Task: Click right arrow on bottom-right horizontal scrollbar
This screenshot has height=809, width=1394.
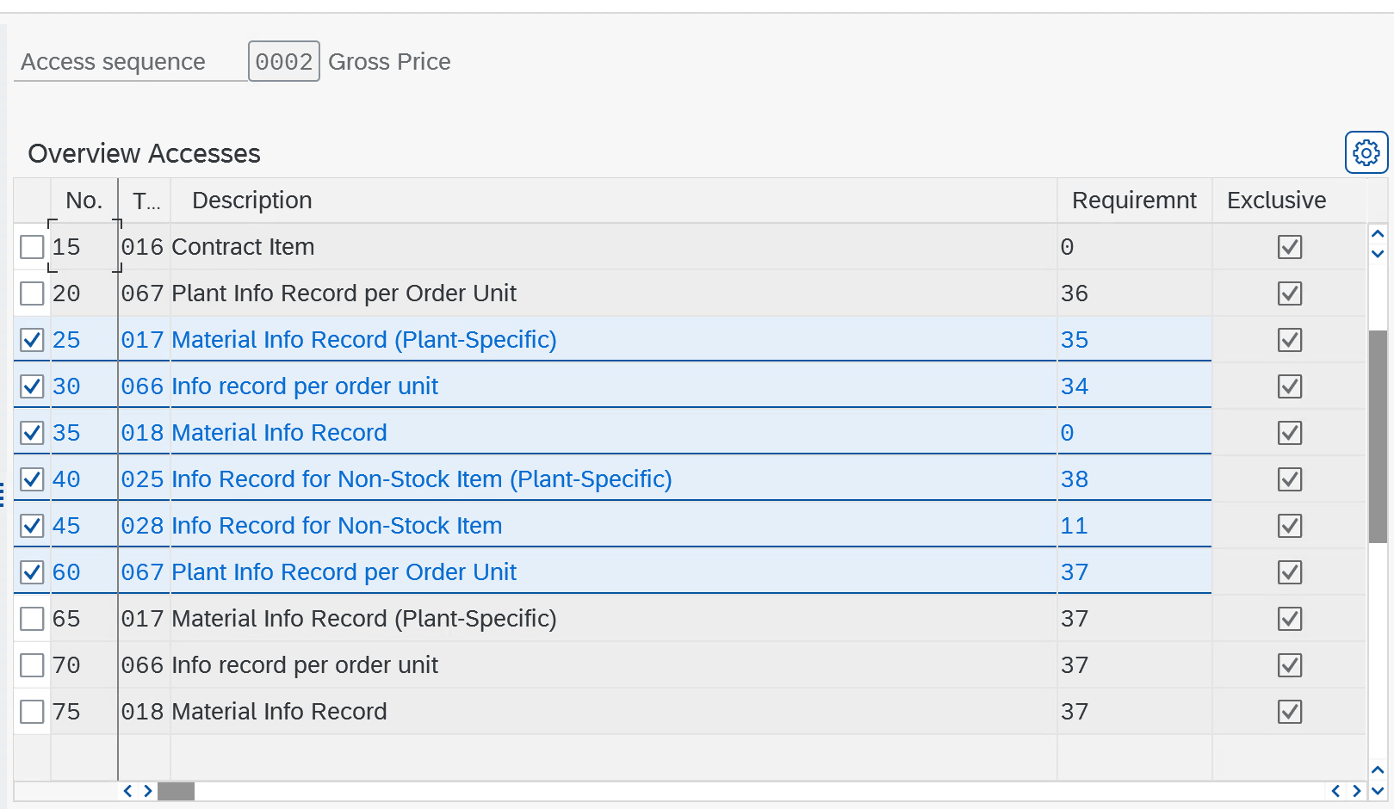Action: (1357, 791)
